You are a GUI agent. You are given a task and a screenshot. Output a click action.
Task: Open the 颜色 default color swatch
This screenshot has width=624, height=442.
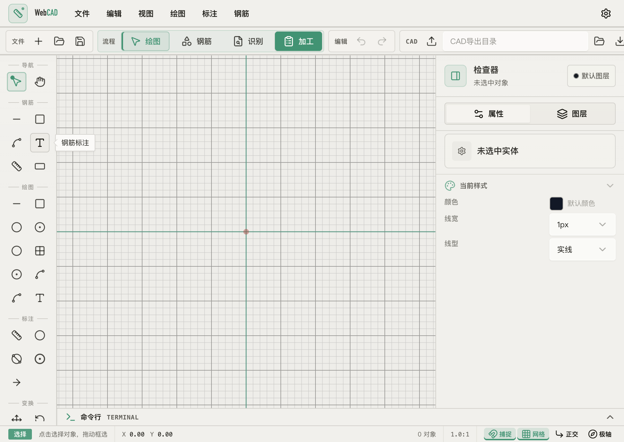tap(556, 203)
